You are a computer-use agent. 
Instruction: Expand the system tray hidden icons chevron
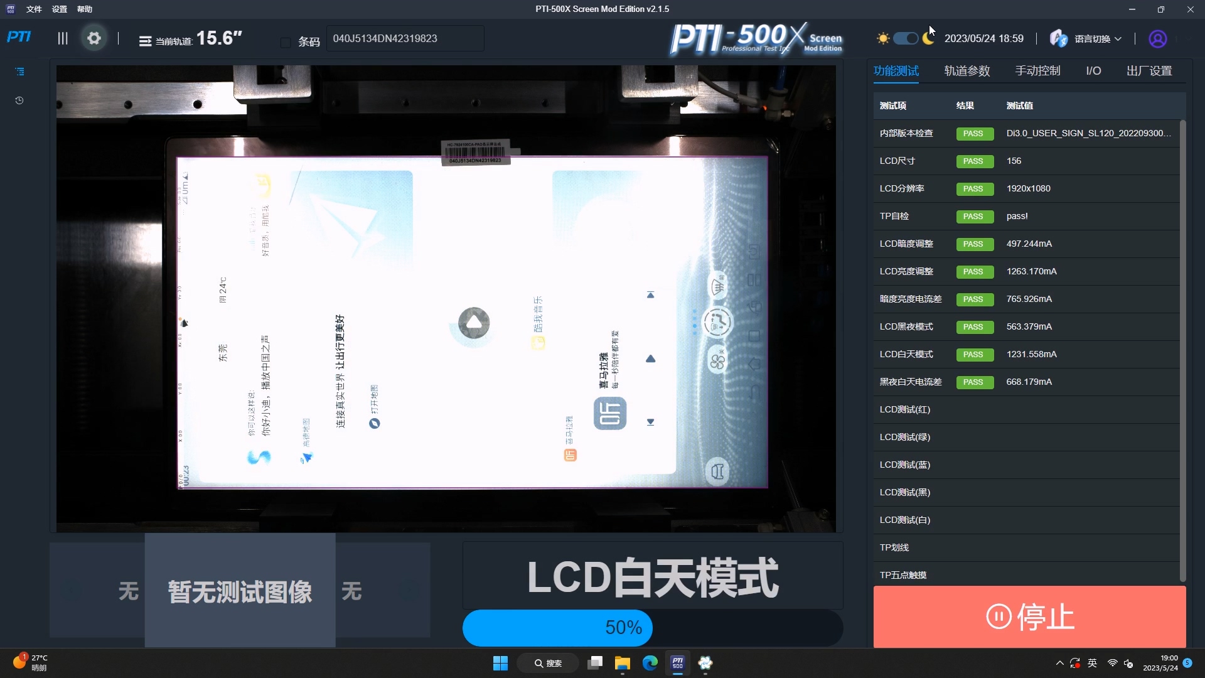click(1059, 663)
